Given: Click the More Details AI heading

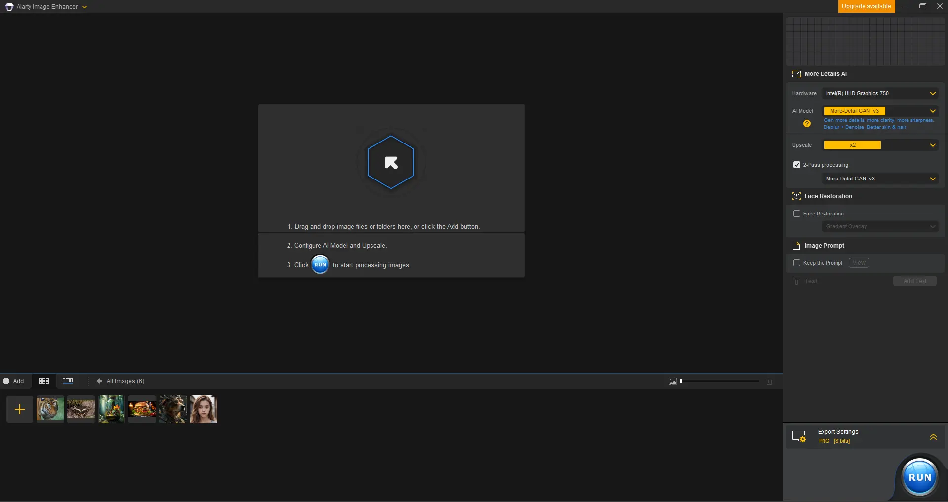Looking at the screenshot, I should 825,74.
